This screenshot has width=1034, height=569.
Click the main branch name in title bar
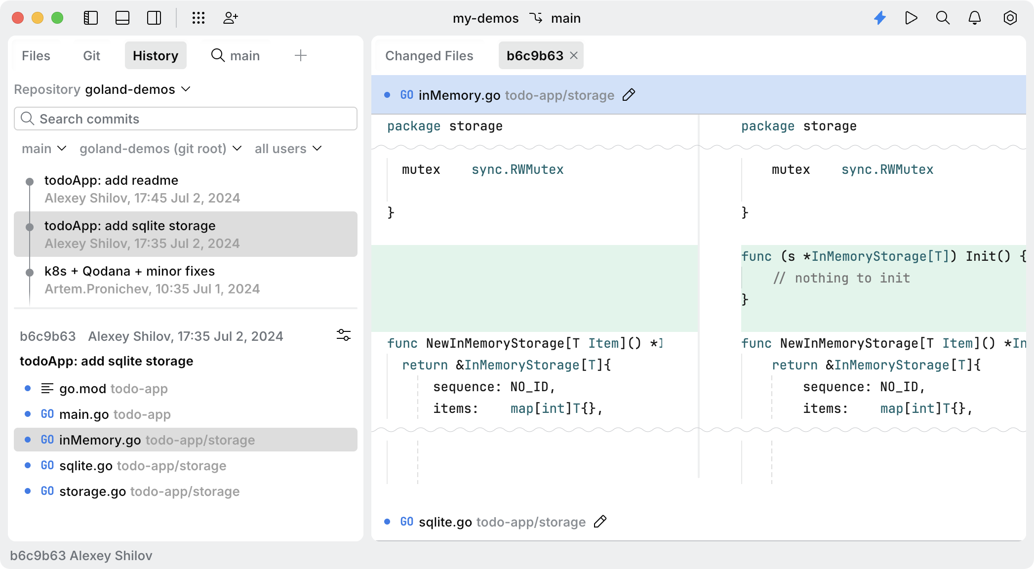click(566, 18)
